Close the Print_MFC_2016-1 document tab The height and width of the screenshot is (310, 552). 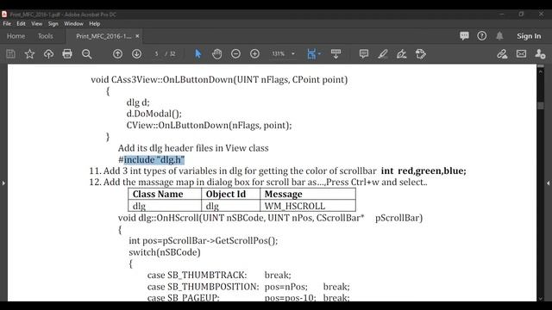click(x=137, y=36)
